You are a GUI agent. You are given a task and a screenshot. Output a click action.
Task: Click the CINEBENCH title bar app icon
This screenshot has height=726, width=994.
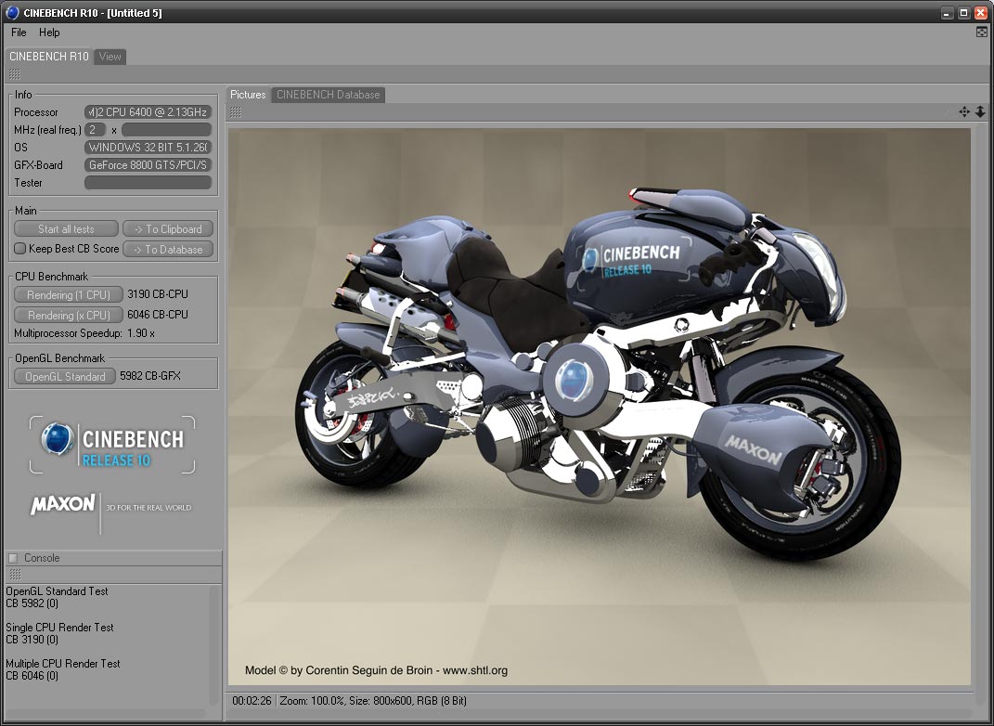(11, 12)
